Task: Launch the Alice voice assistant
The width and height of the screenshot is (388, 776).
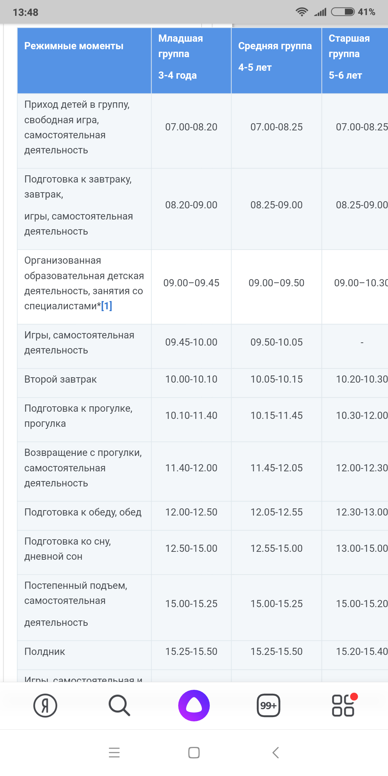Action: 194,706
